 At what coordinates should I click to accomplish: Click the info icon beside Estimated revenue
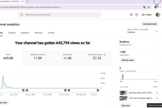[104, 55]
